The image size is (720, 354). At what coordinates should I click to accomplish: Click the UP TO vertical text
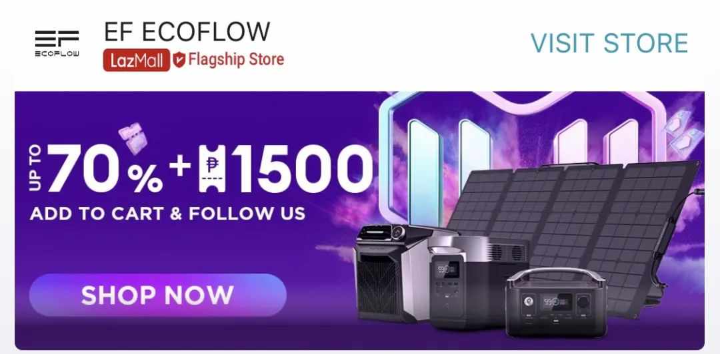[36, 168]
